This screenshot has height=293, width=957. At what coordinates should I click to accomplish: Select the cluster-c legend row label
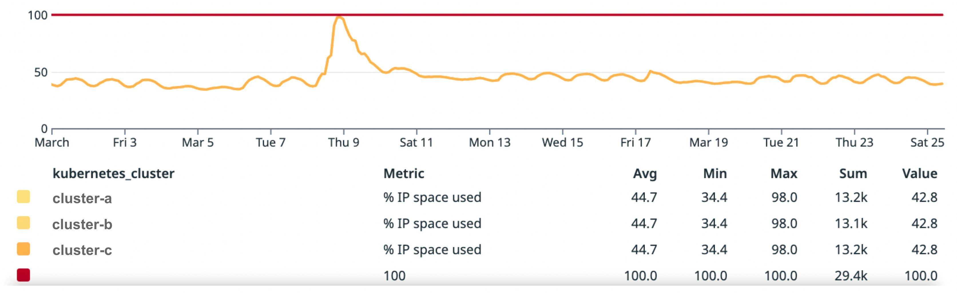(82, 250)
